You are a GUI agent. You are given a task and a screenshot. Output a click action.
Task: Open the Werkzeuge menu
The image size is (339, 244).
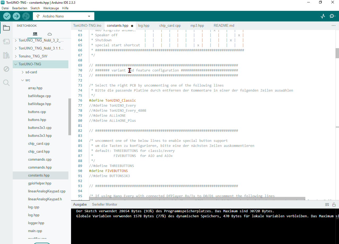tap(51, 8)
